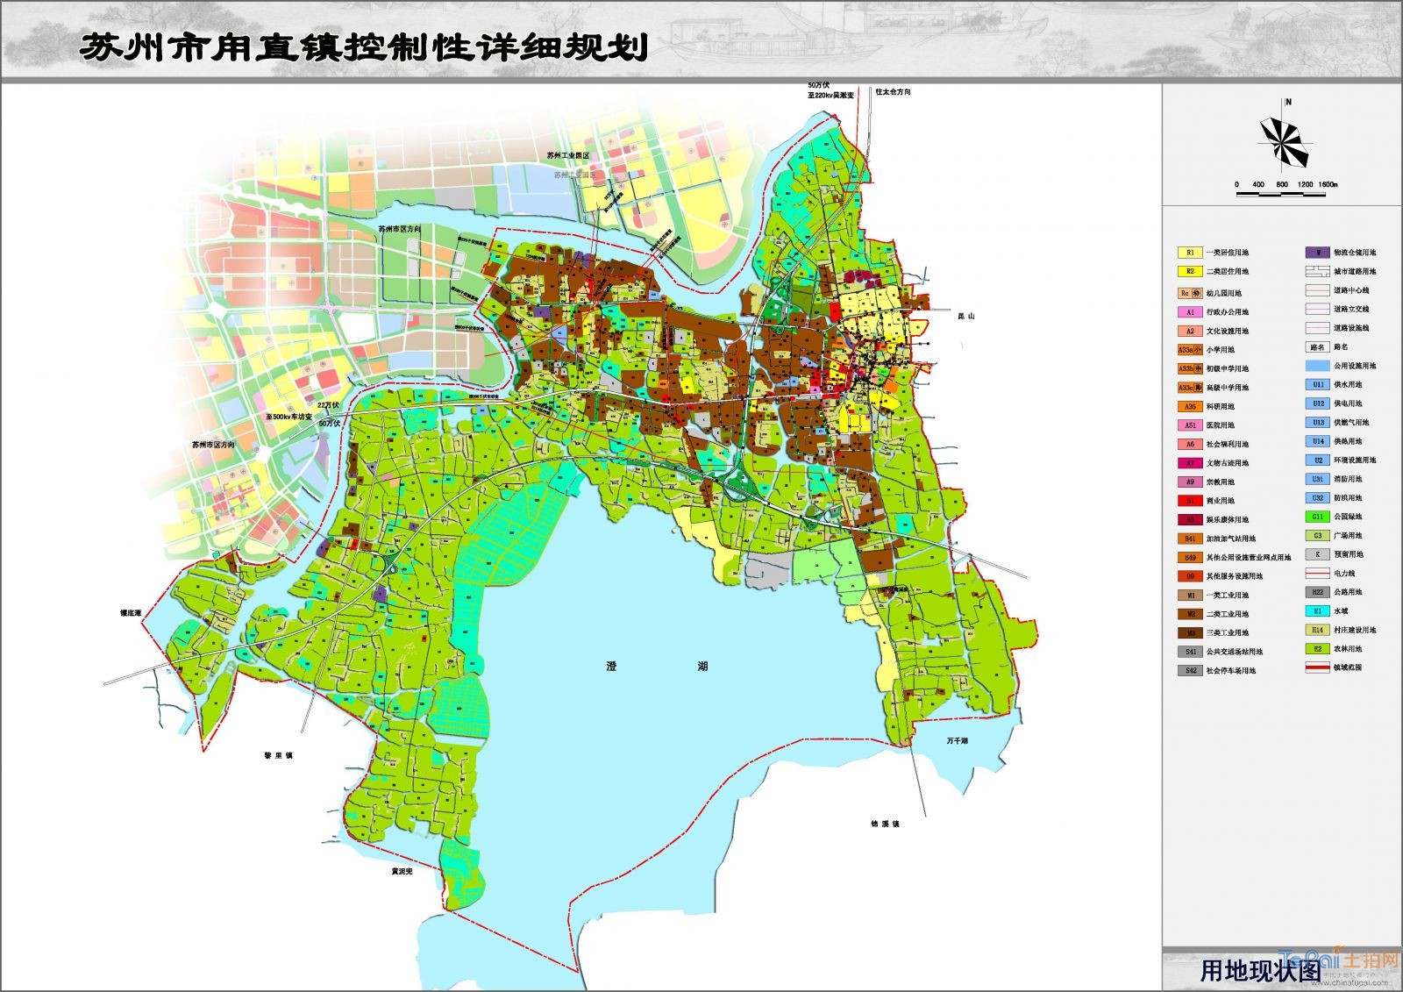Viewport: 1403px width, 992px height.
Task: Select the Rc 幼儿园用地 legend swatch
Action: pos(1190,294)
